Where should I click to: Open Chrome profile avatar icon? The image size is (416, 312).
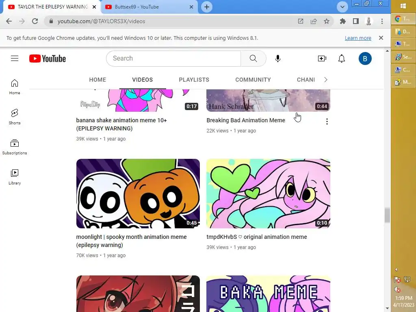point(369,21)
